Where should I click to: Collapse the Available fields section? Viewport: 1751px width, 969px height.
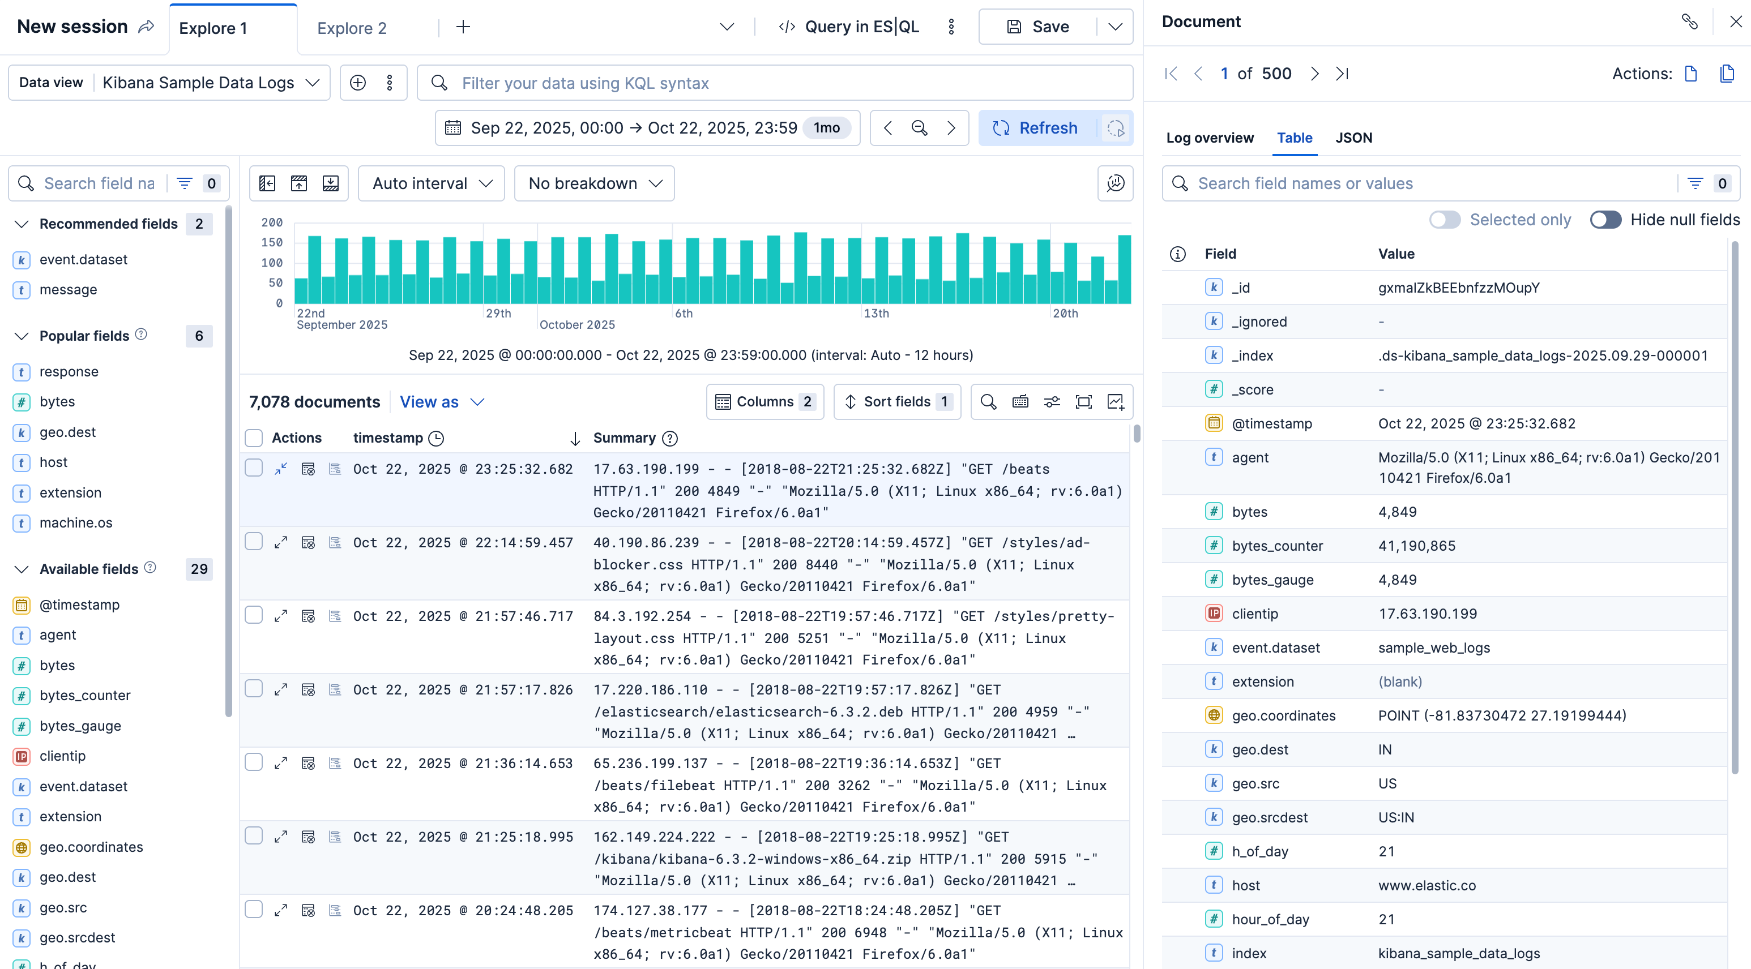pyautogui.click(x=22, y=569)
